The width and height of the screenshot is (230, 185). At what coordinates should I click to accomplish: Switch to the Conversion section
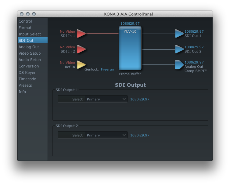(33, 66)
